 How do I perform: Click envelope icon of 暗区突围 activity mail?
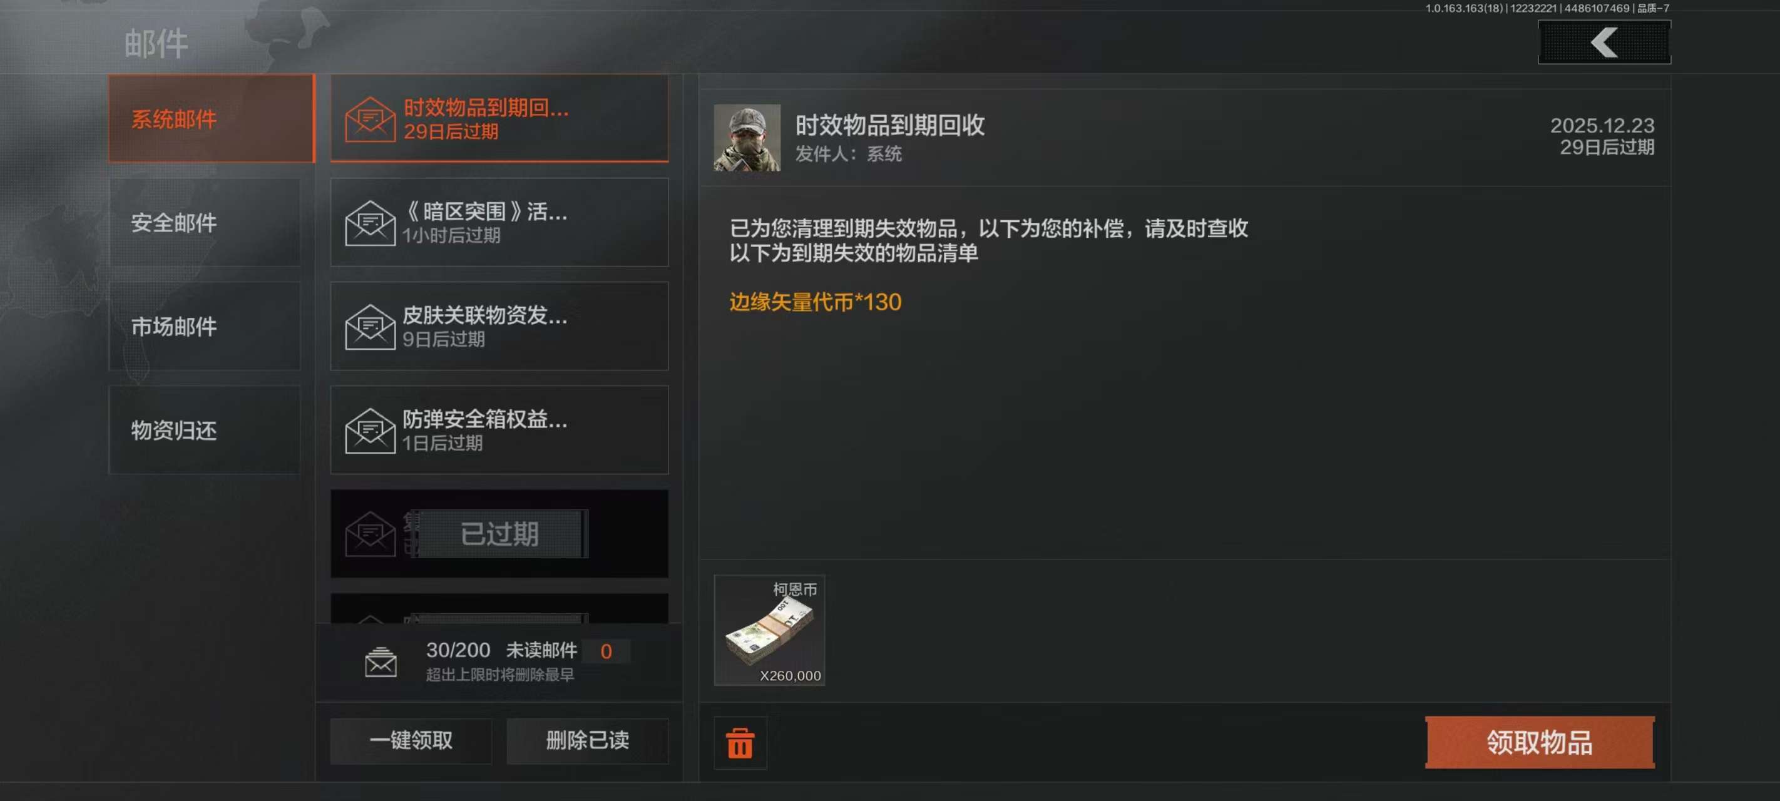coord(371,223)
